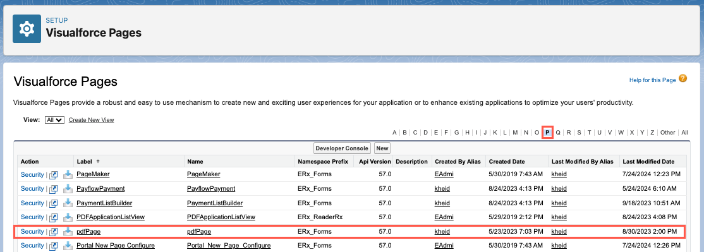
Task: Click the New button
Action: tap(382, 148)
